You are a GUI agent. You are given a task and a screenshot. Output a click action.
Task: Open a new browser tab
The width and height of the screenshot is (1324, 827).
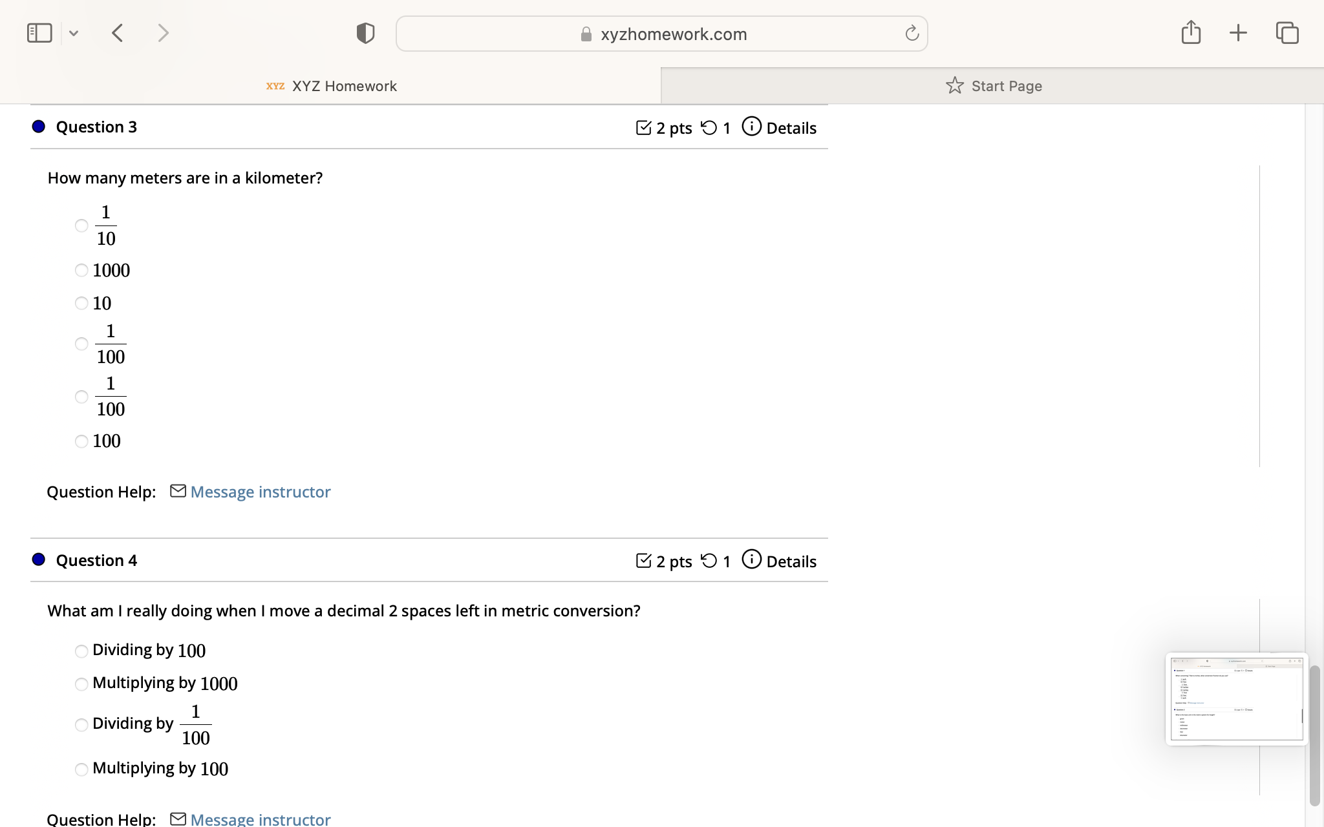tap(1238, 32)
